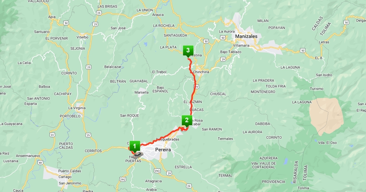Click the Cartago town label
Screen dimensions: 366x192
65,177
